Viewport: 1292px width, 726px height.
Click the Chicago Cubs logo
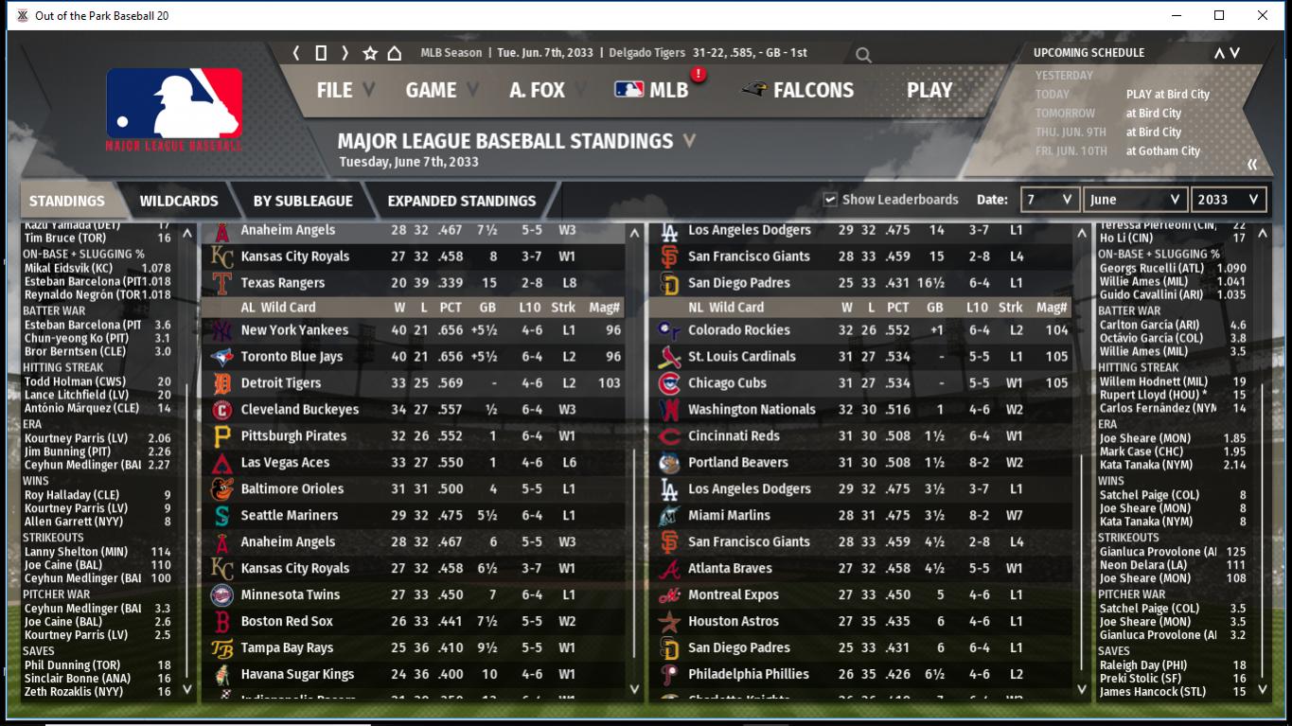point(669,383)
